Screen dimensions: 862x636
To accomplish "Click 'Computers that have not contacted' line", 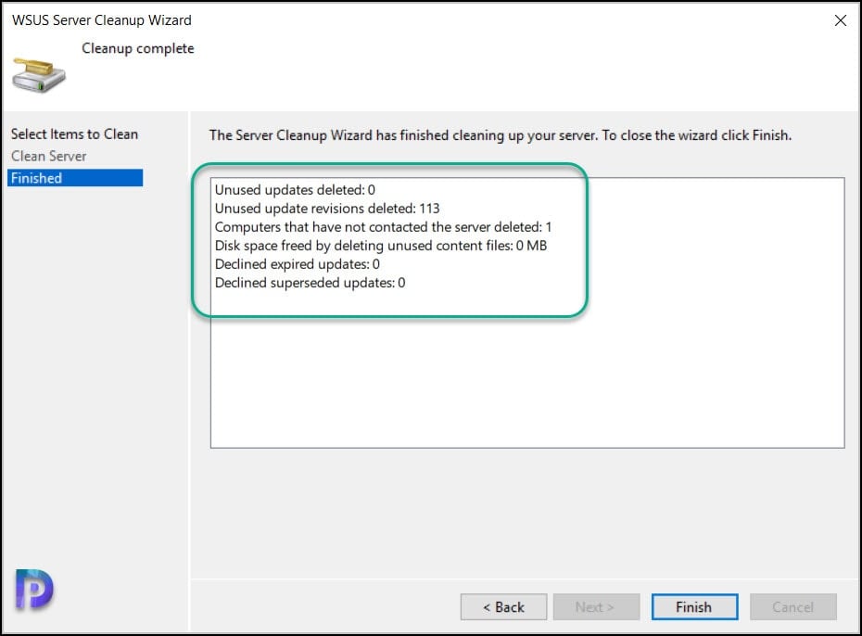I will click(x=383, y=227).
